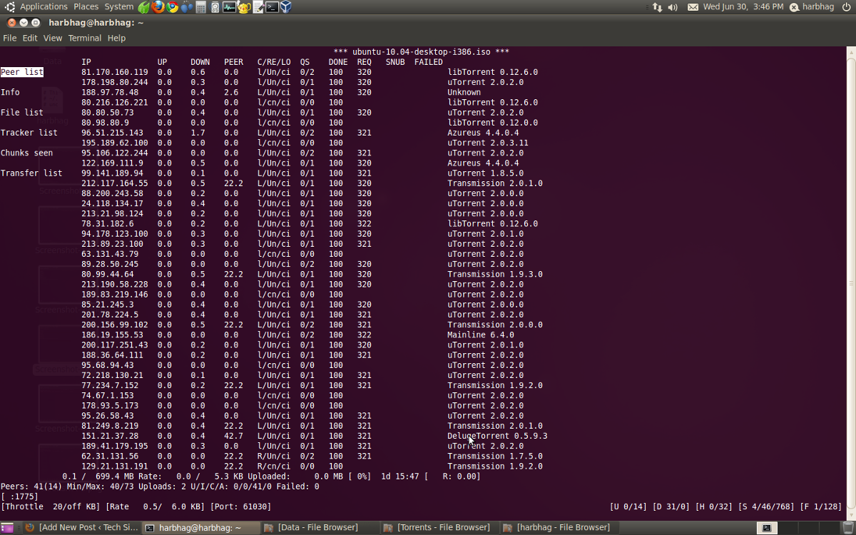Click the ubuntu-10.04-desktop-i386.iso title
The height and width of the screenshot is (535, 856).
click(421, 52)
